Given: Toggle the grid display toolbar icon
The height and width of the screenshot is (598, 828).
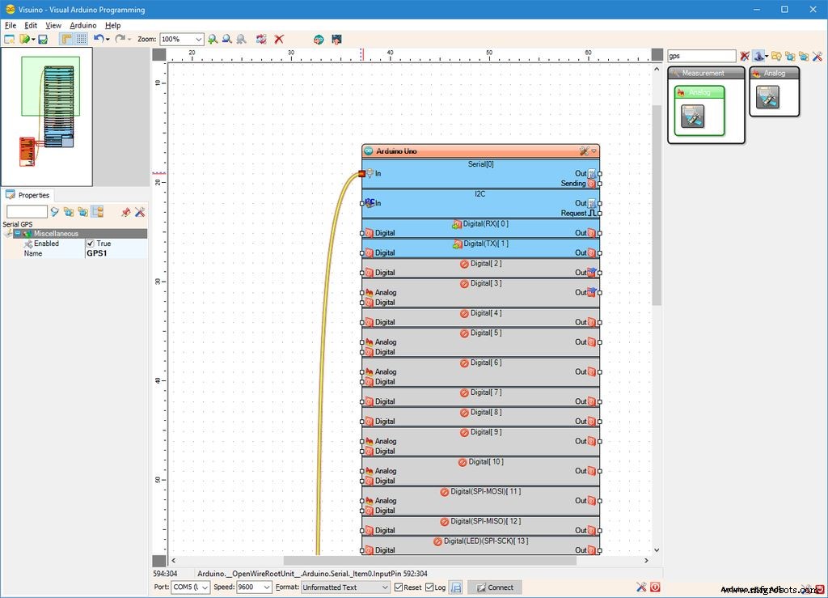Looking at the screenshot, I should [x=82, y=39].
